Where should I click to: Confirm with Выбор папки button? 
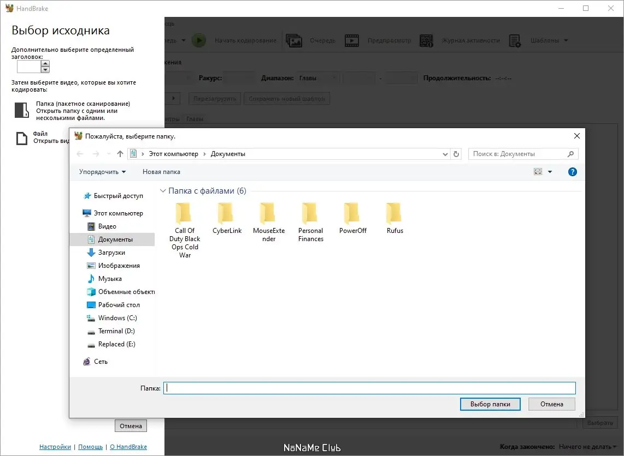490,404
